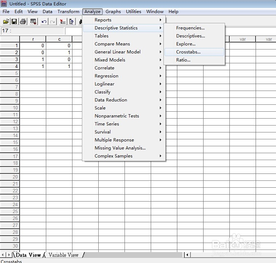276x263 pixels.
Task: Select Explore from the submenu
Action: (194, 44)
